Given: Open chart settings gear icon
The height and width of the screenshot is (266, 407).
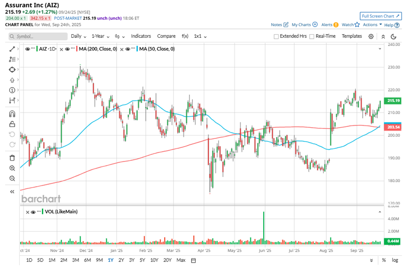Looking at the screenshot, I should tap(371, 37).
